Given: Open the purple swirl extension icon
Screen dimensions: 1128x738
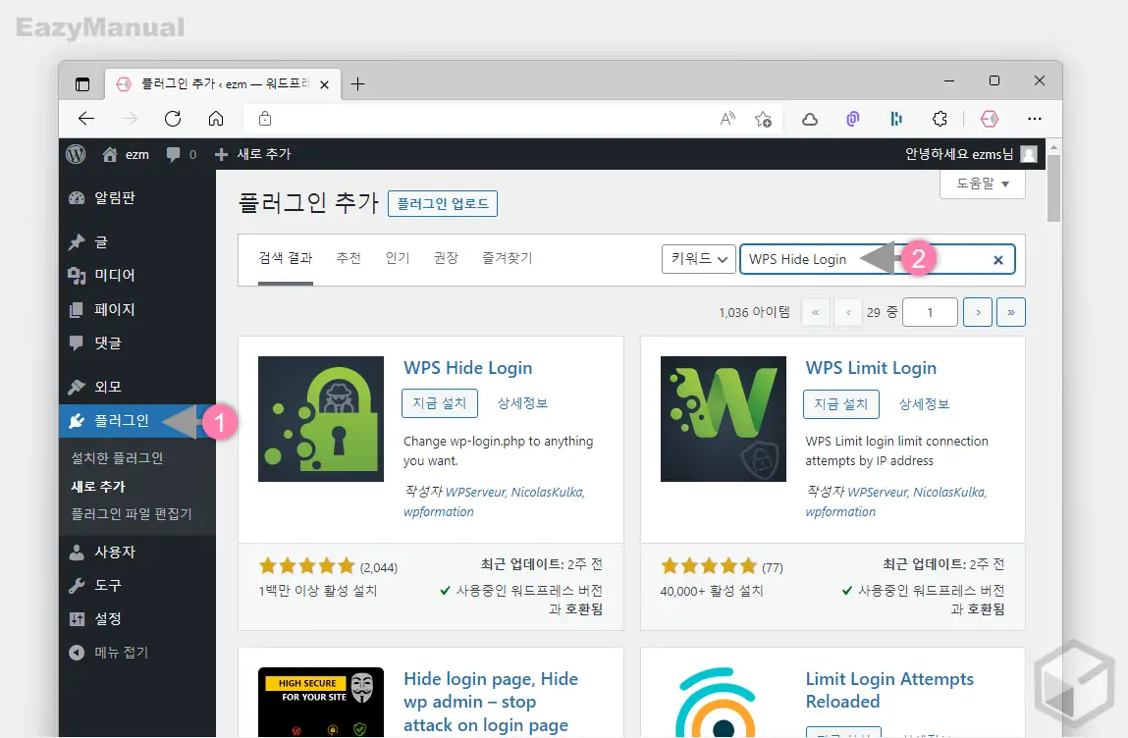Looking at the screenshot, I should [853, 119].
